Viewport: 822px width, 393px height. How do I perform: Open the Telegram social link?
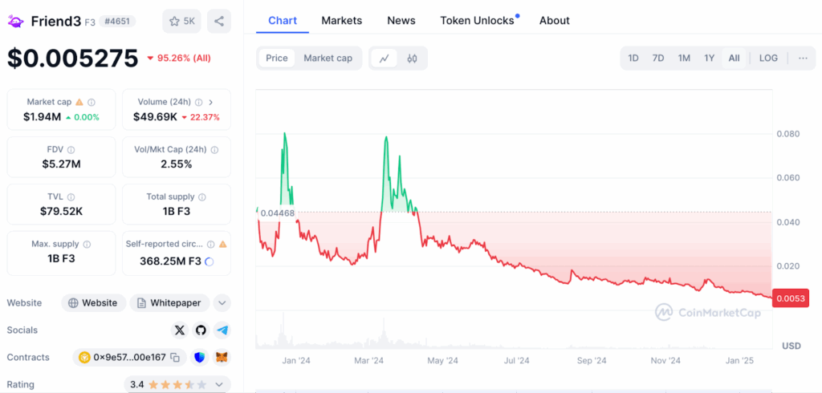222,330
